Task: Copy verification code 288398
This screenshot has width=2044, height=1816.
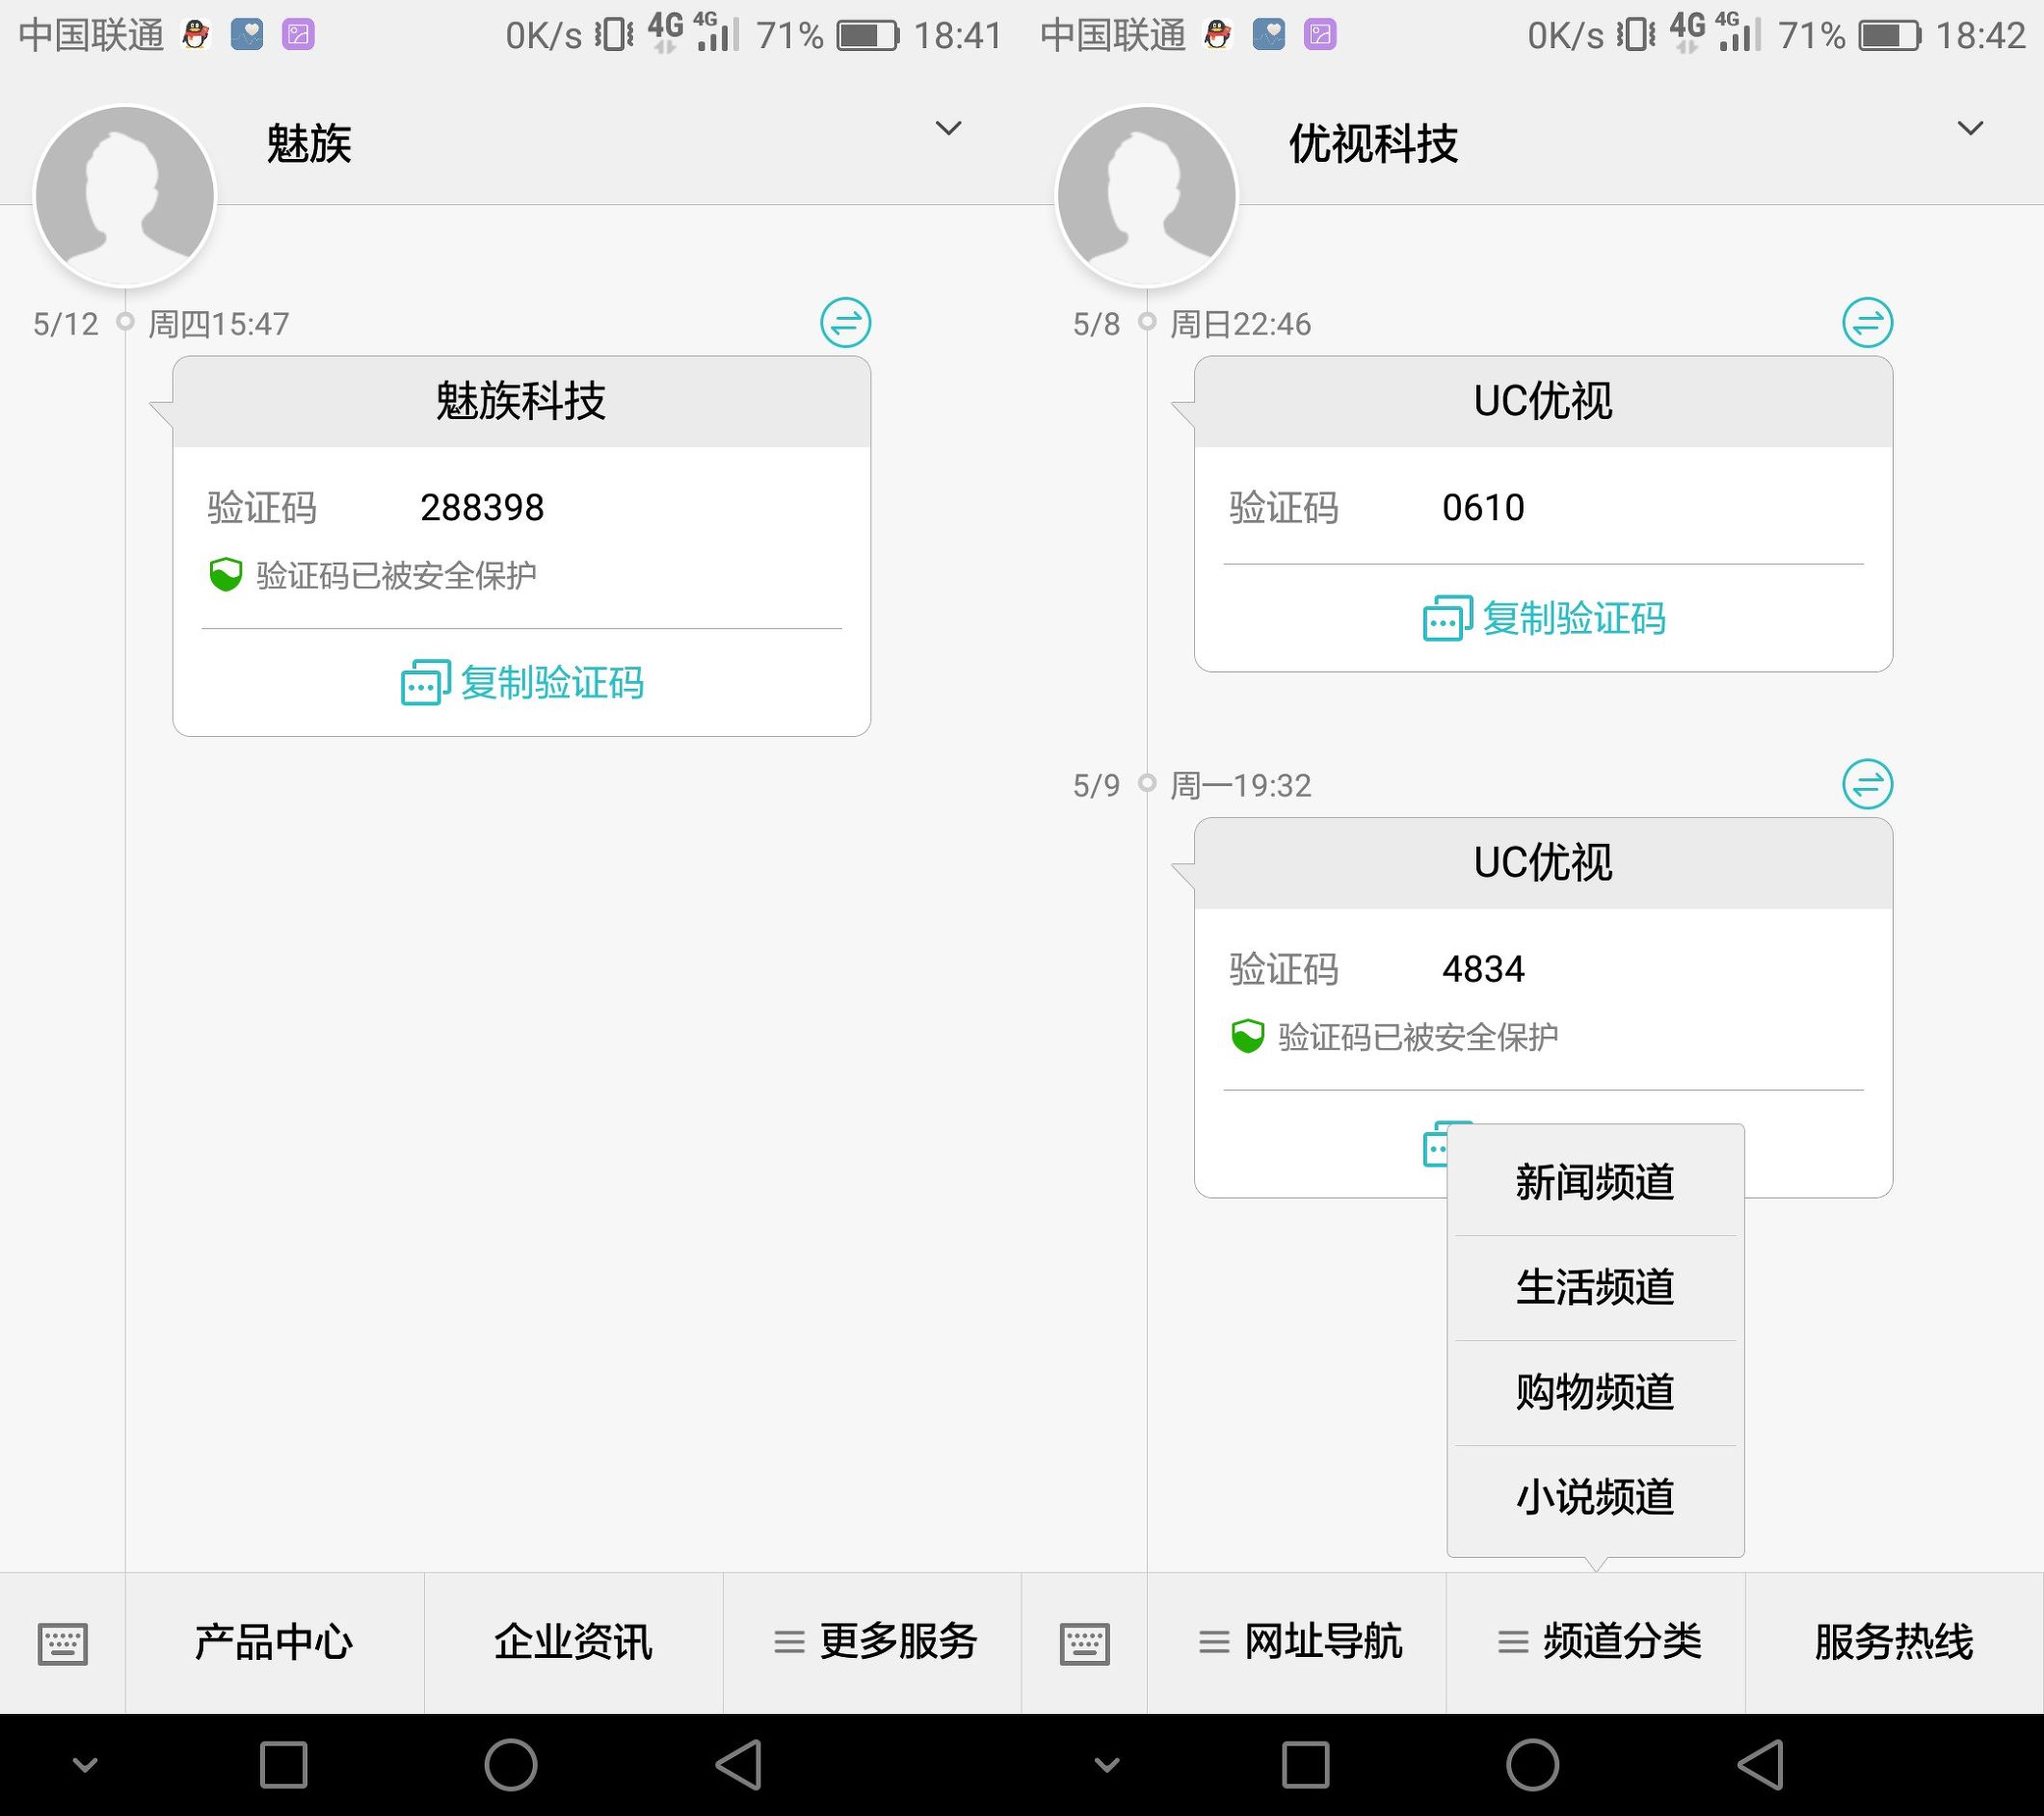Action: 522,683
